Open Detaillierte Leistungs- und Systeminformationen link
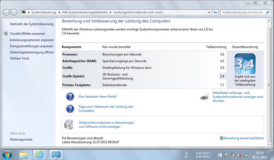 [238, 97]
